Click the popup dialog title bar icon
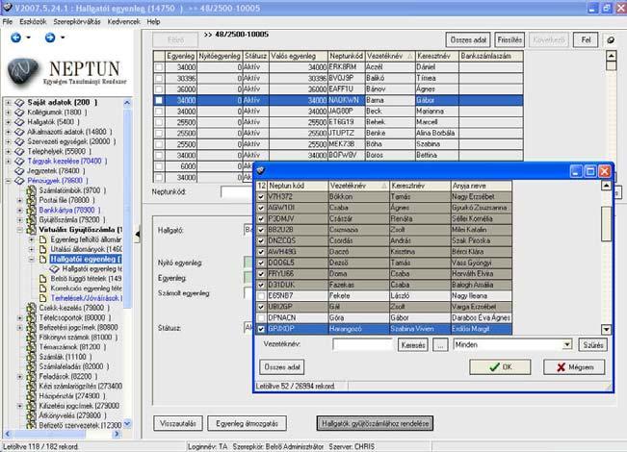 (x=261, y=171)
